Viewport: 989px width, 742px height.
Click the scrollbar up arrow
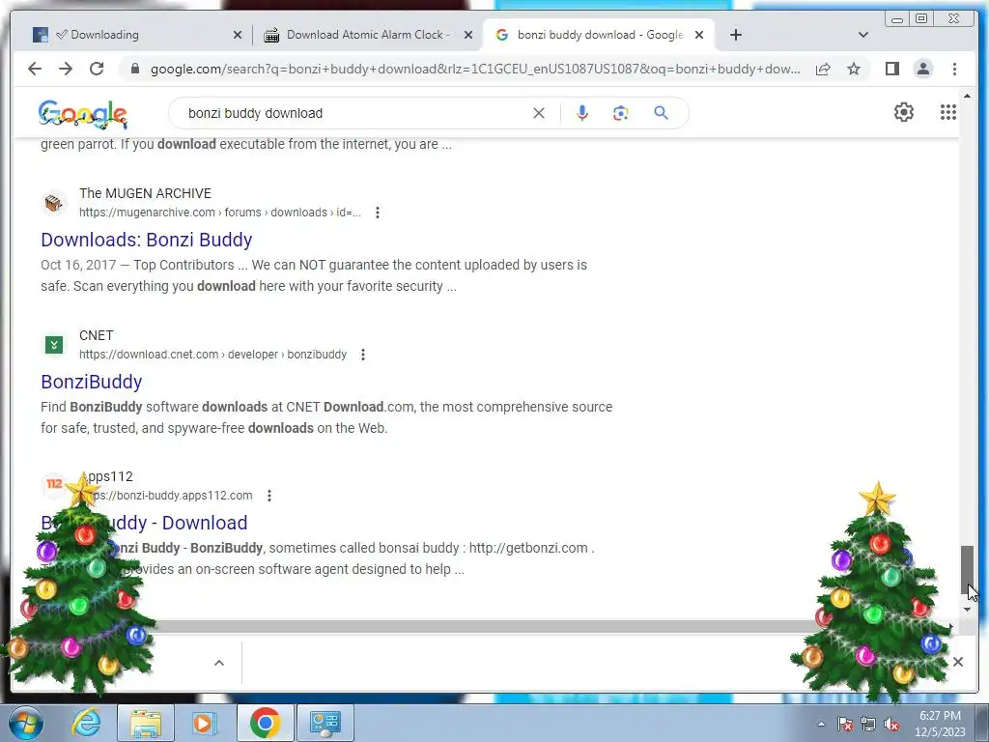967,97
